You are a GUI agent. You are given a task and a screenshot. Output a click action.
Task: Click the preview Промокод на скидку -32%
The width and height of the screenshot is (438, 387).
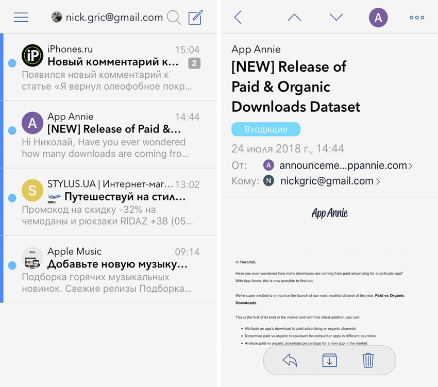(x=107, y=215)
